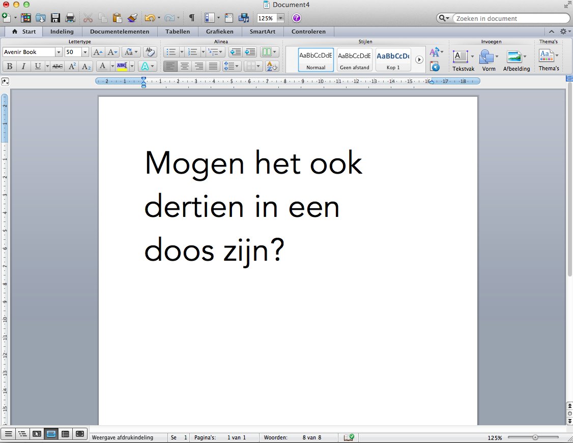This screenshot has height=443, width=573.
Task: Switch to the Grafieken tab
Action: (220, 32)
